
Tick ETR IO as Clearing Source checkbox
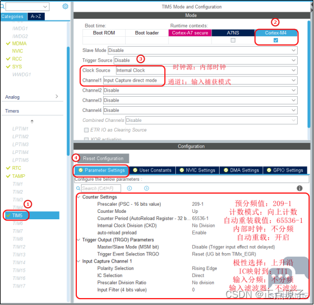(x=86, y=130)
